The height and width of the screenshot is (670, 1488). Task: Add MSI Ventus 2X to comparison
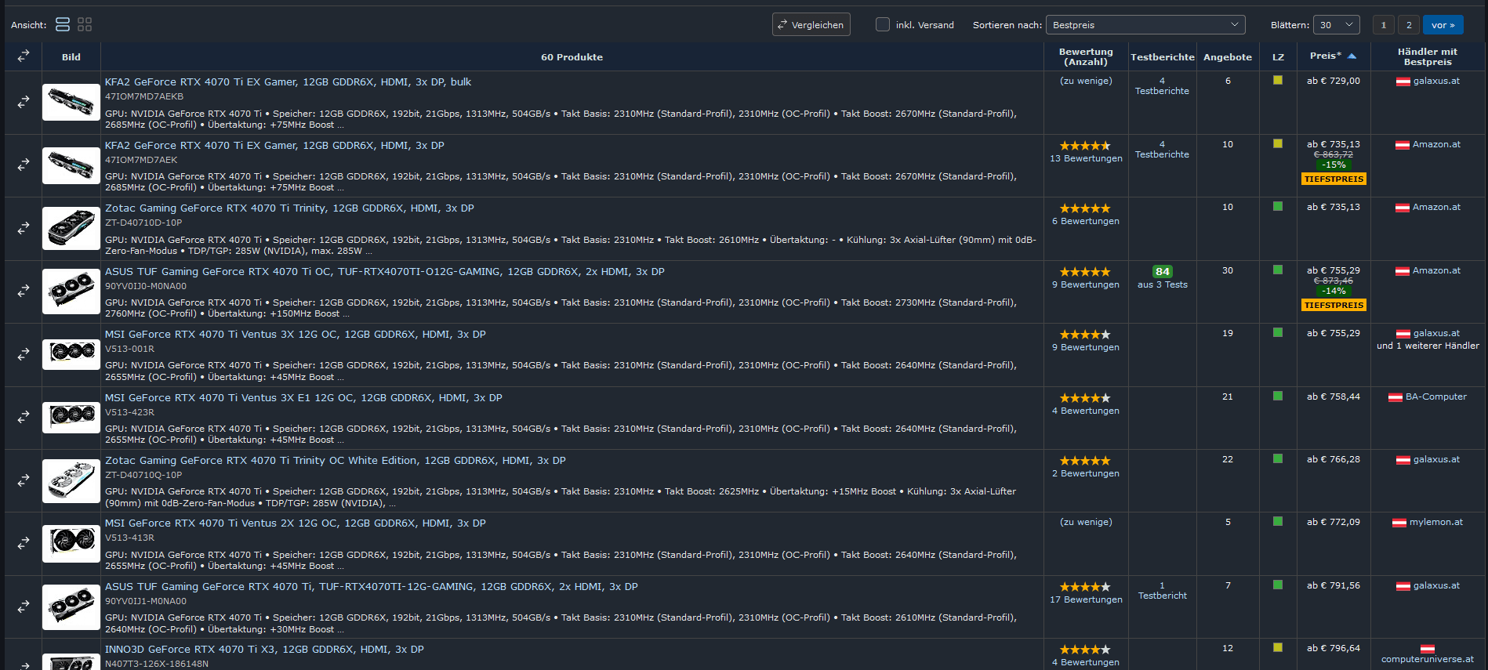24,543
